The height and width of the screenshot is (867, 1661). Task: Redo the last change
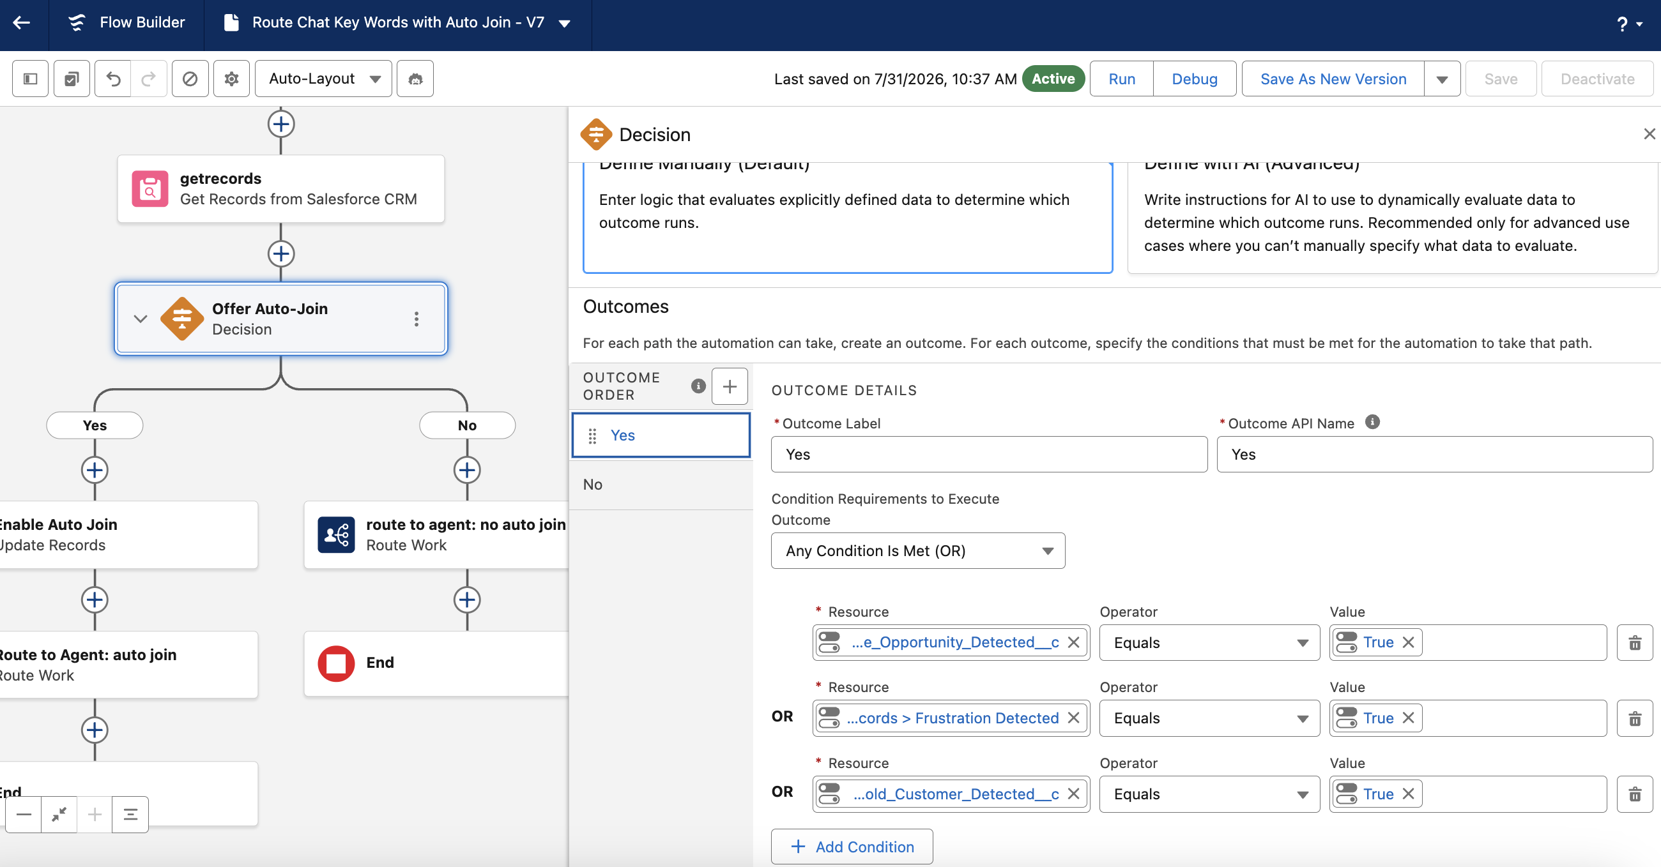click(149, 79)
